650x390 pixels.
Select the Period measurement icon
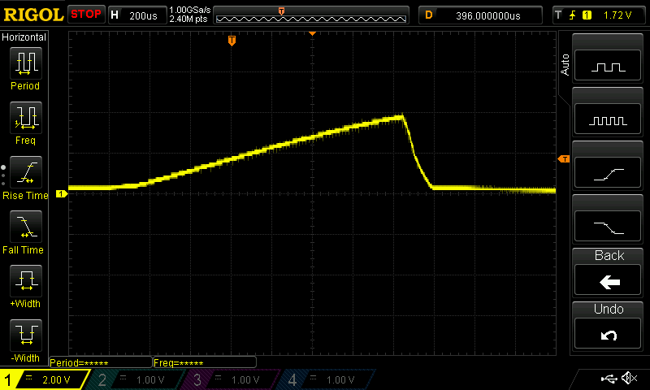point(26,63)
